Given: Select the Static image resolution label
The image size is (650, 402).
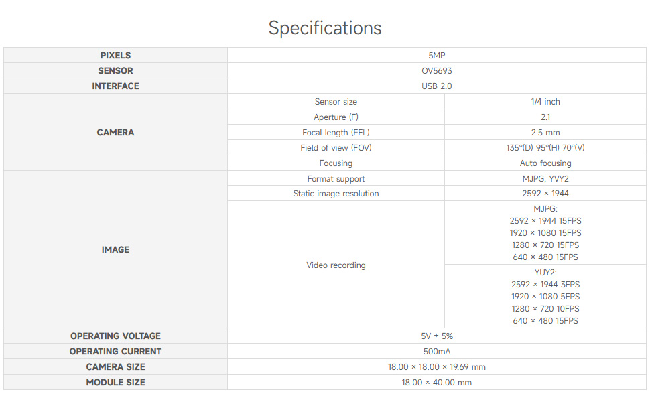Looking at the screenshot, I should (336, 194).
